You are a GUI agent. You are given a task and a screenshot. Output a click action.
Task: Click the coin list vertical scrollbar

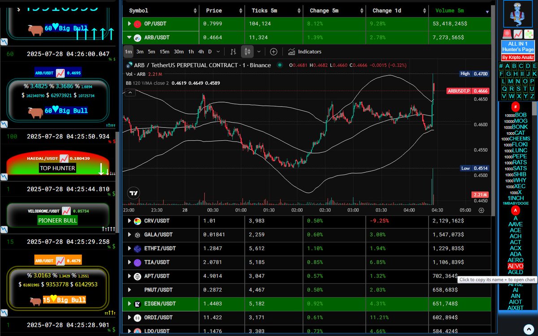[534, 109]
